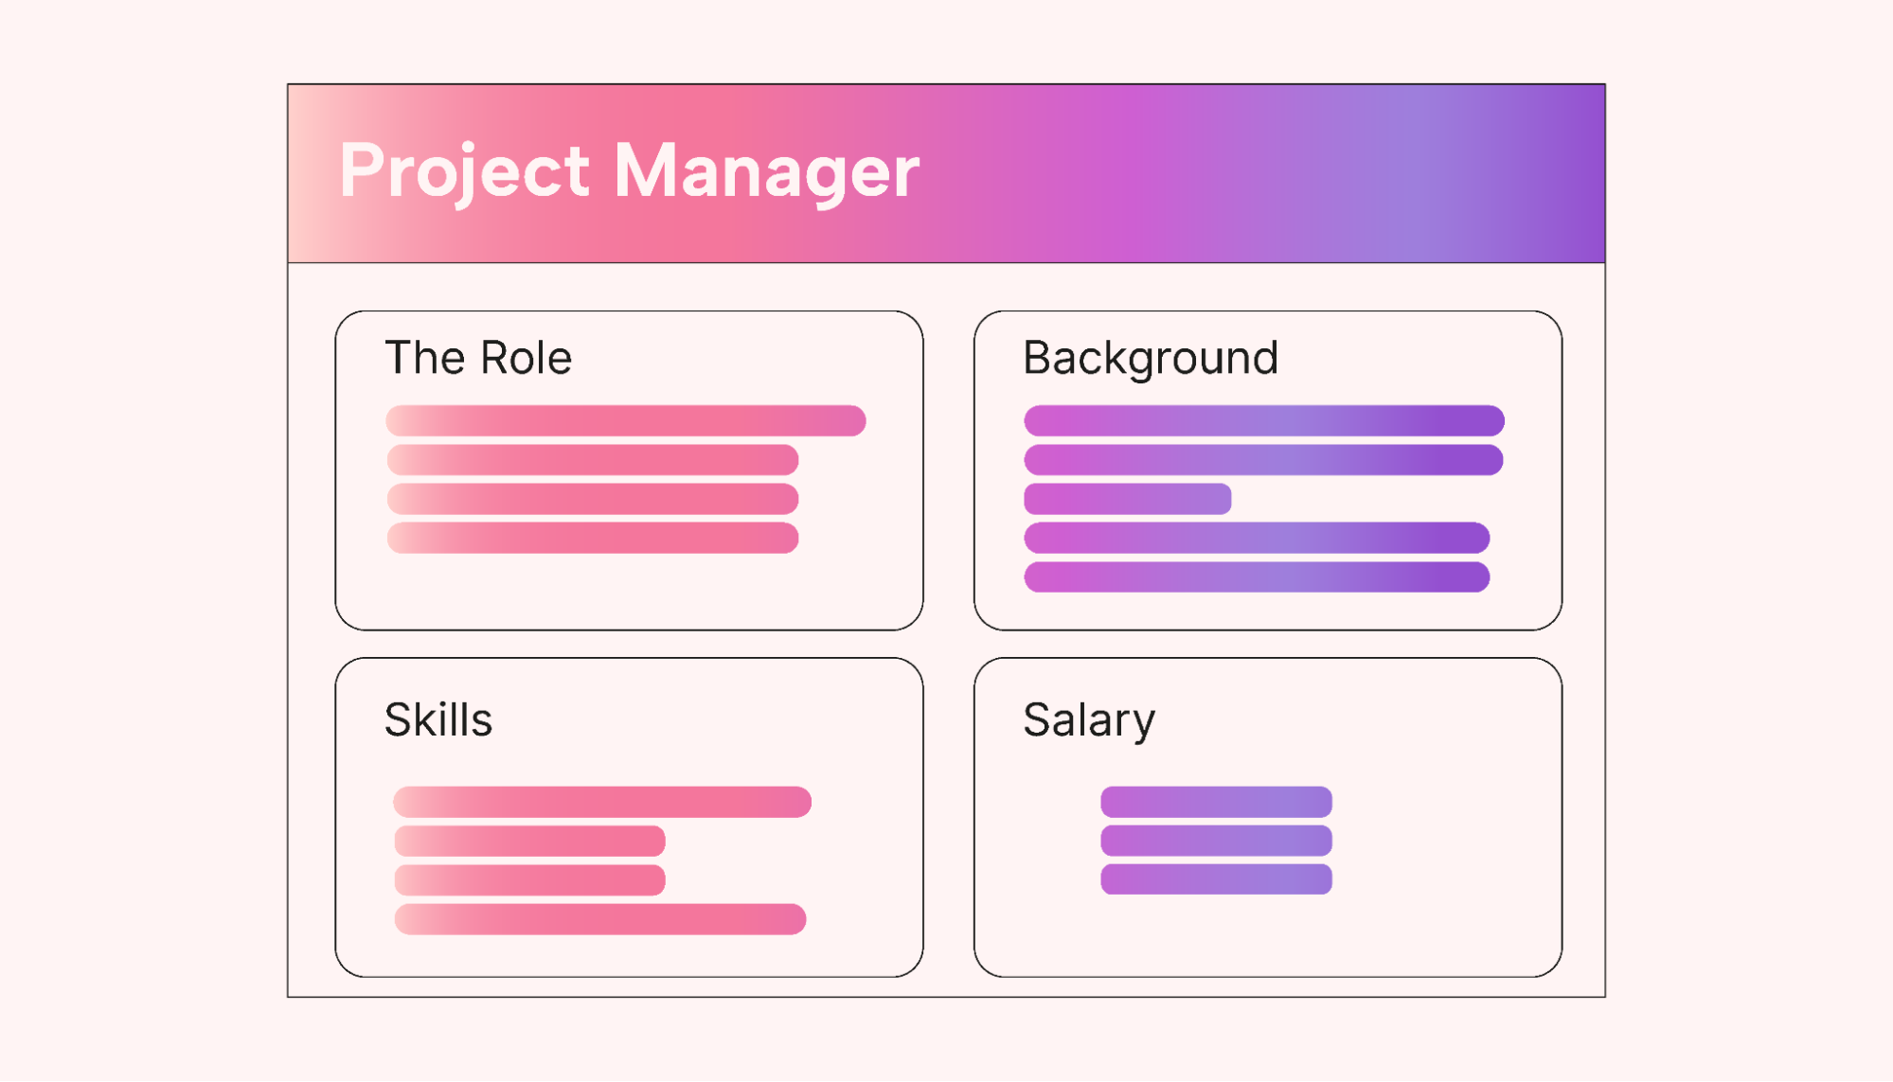The height and width of the screenshot is (1082, 1893).
Task: Click the bottom purple bar under Salary
Action: coord(1216,879)
